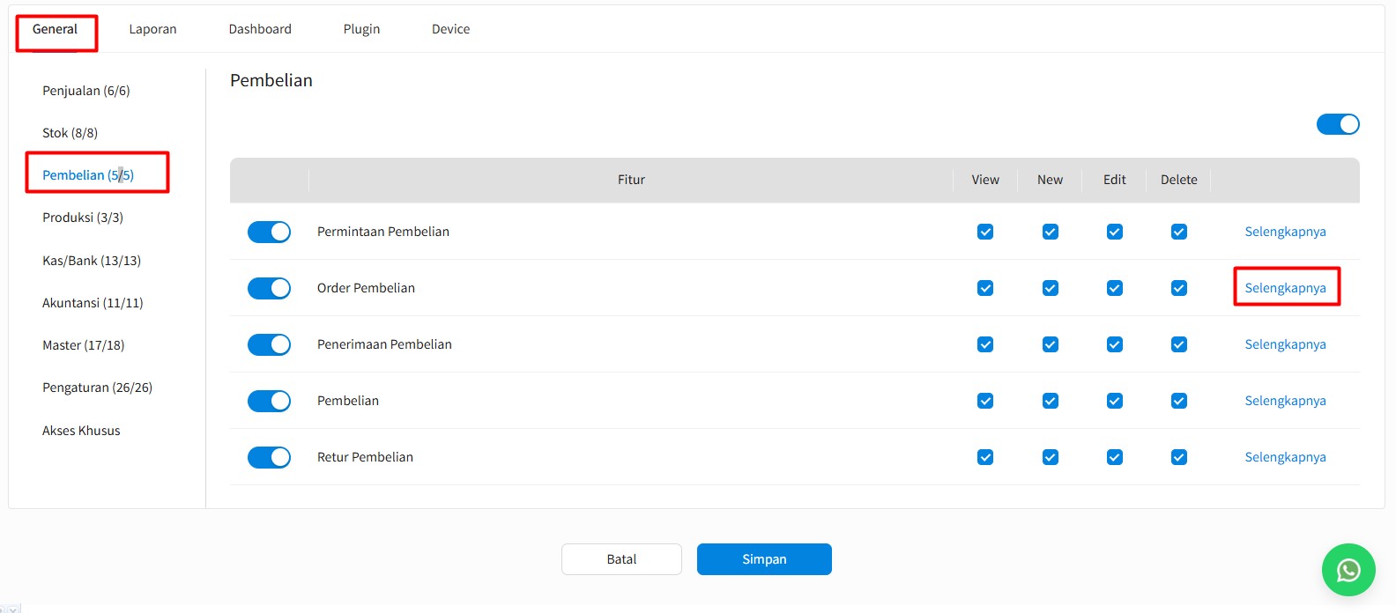Uncheck Edit in the Pembelian row

(x=1115, y=401)
